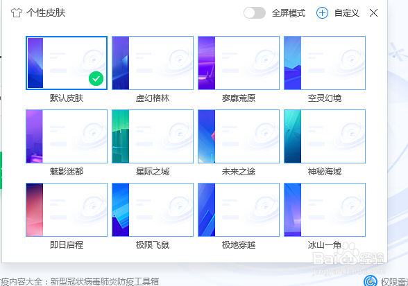Screen dimensions: 408x286
Task: Apply the 未来之途 skin thumbnail
Action: click(x=239, y=136)
